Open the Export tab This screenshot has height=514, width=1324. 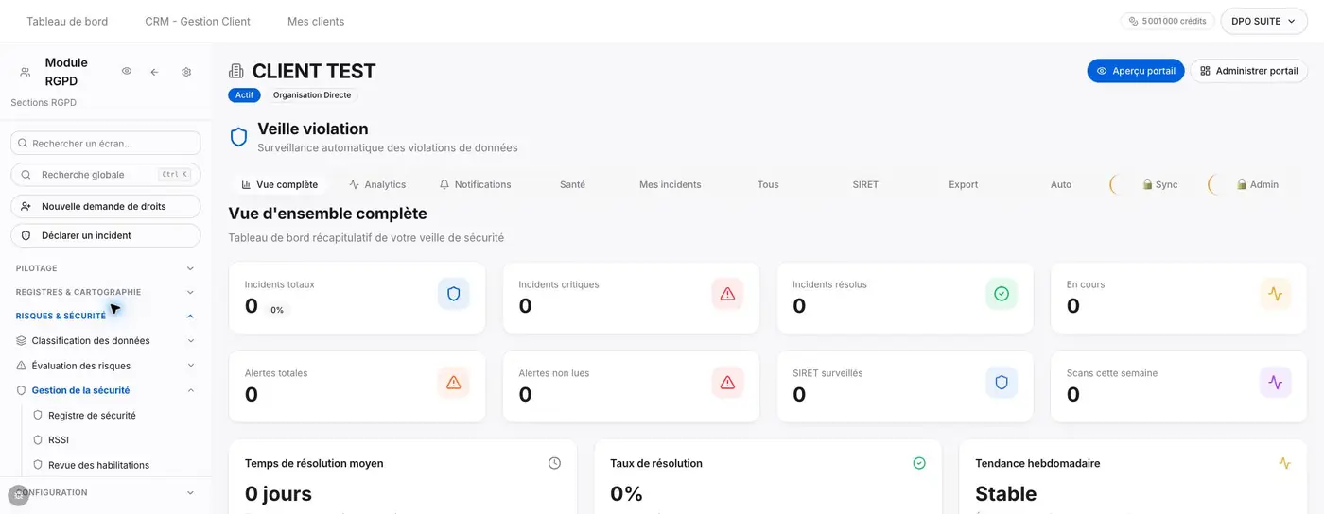point(963,184)
